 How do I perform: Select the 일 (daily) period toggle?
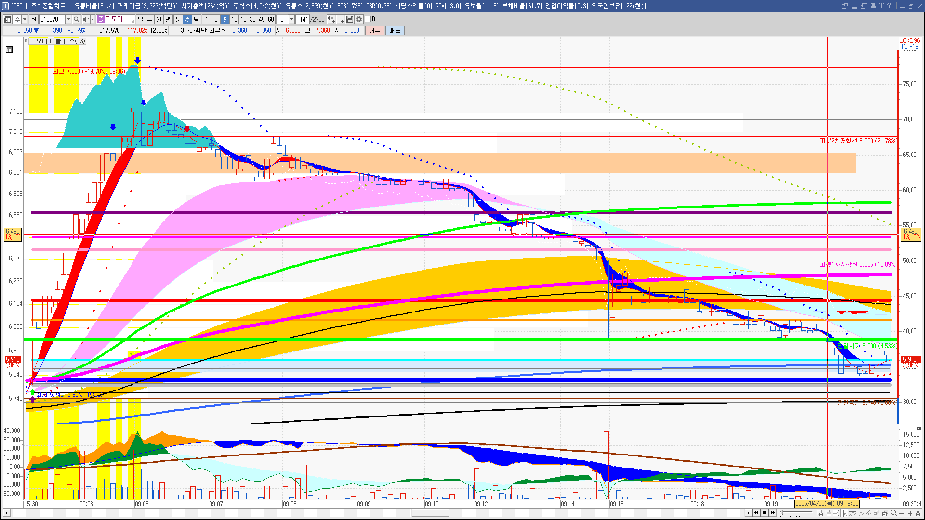coord(140,19)
